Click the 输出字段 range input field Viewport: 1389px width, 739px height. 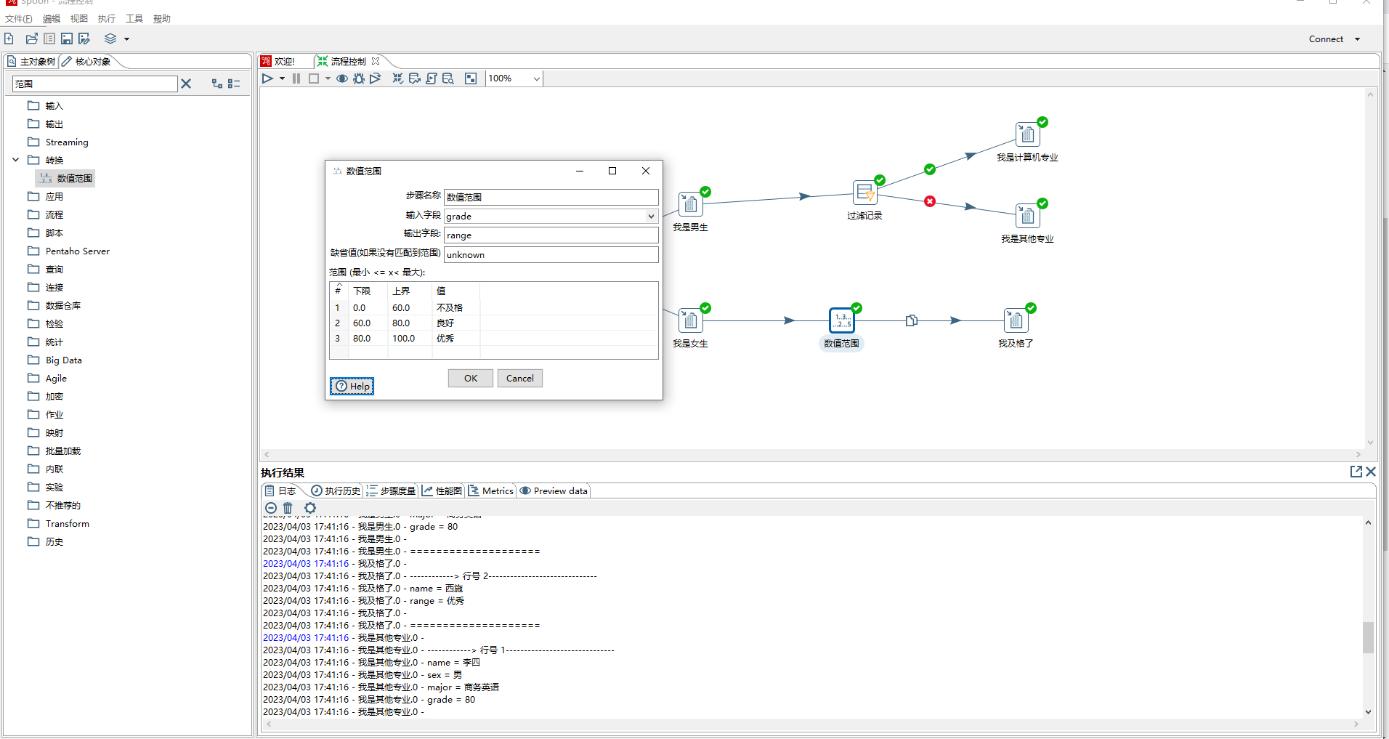click(x=551, y=235)
